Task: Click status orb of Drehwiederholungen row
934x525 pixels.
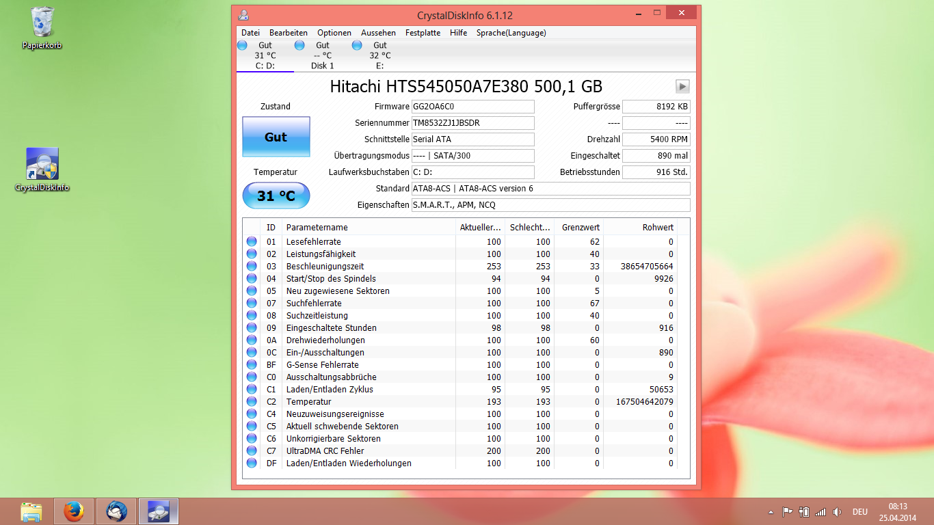Action: [x=252, y=340]
